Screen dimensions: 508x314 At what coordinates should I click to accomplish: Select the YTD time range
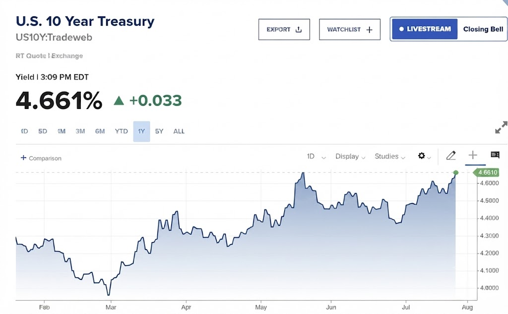[121, 131]
